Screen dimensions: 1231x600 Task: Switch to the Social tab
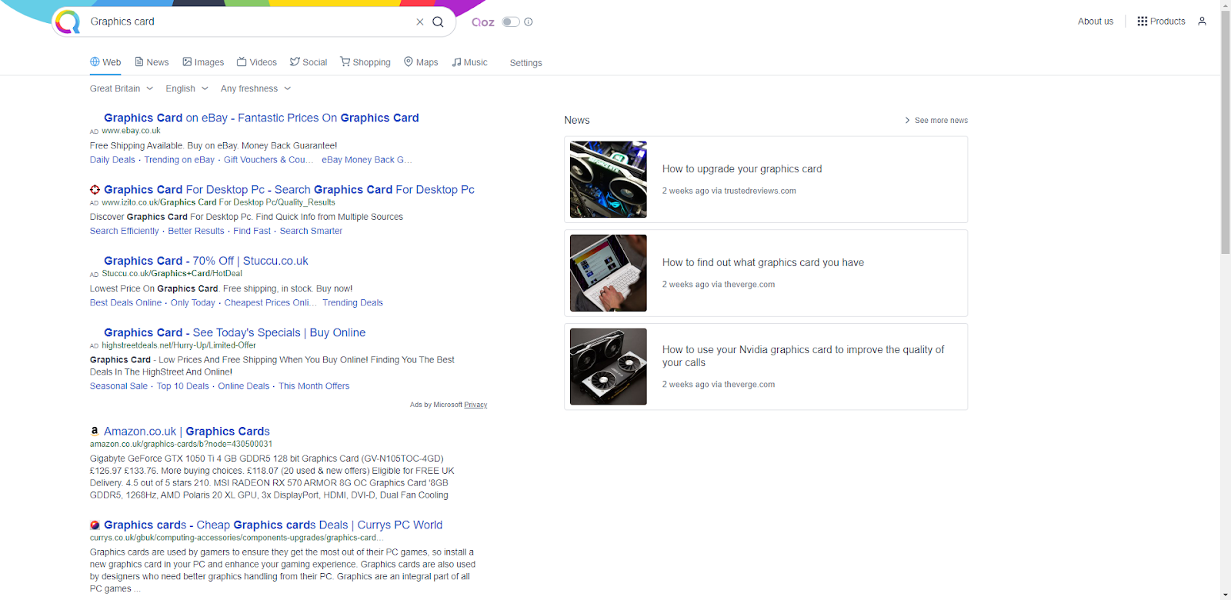pyautogui.click(x=309, y=62)
